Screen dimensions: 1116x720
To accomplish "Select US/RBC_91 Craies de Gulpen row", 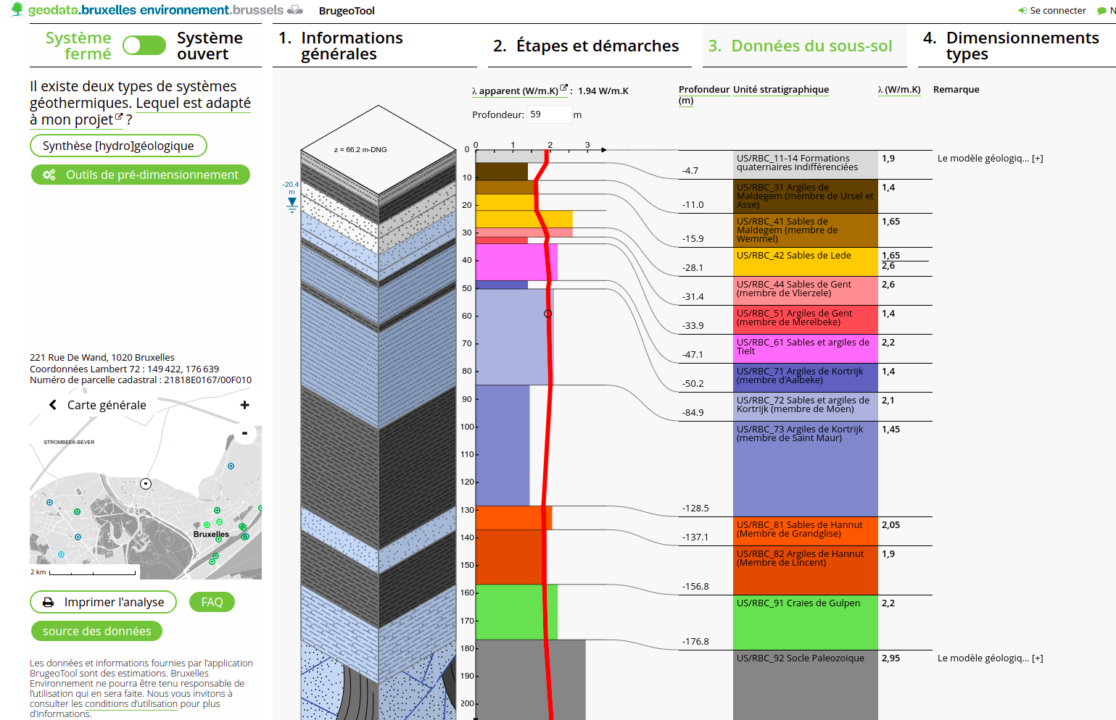I will 805,622.
